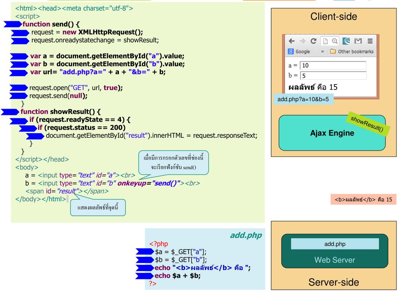Click the red "?>" closing PHP tag
The image size is (398, 298).
pyautogui.click(x=152, y=284)
